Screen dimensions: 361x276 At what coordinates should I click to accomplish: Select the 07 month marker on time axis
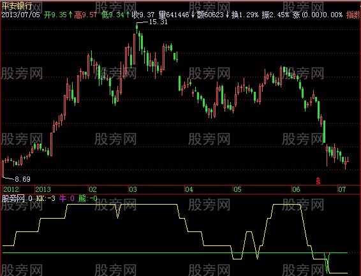pyautogui.click(x=342, y=189)
